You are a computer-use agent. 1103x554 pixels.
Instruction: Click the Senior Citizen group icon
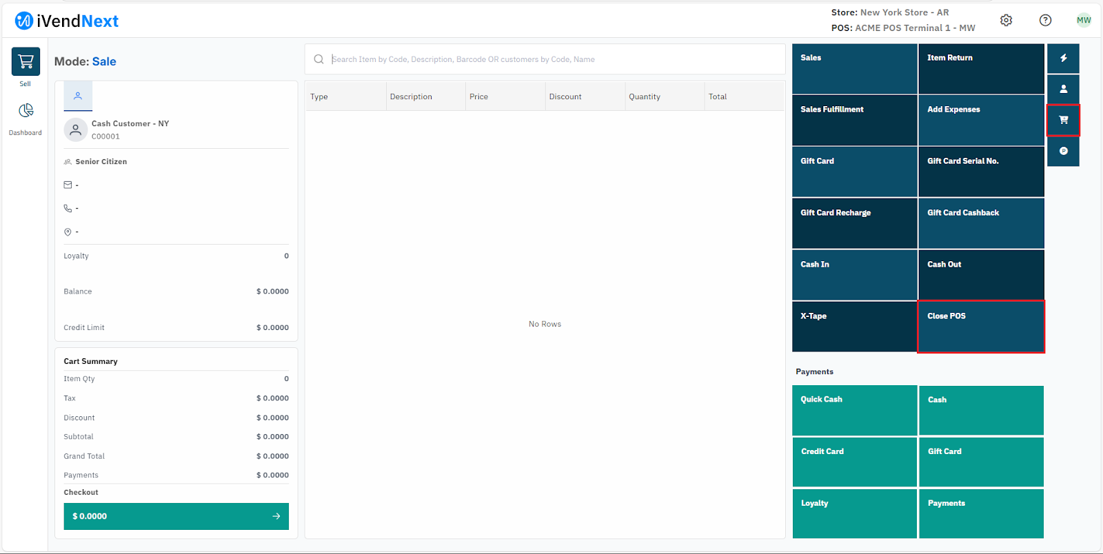pos(68,162)
